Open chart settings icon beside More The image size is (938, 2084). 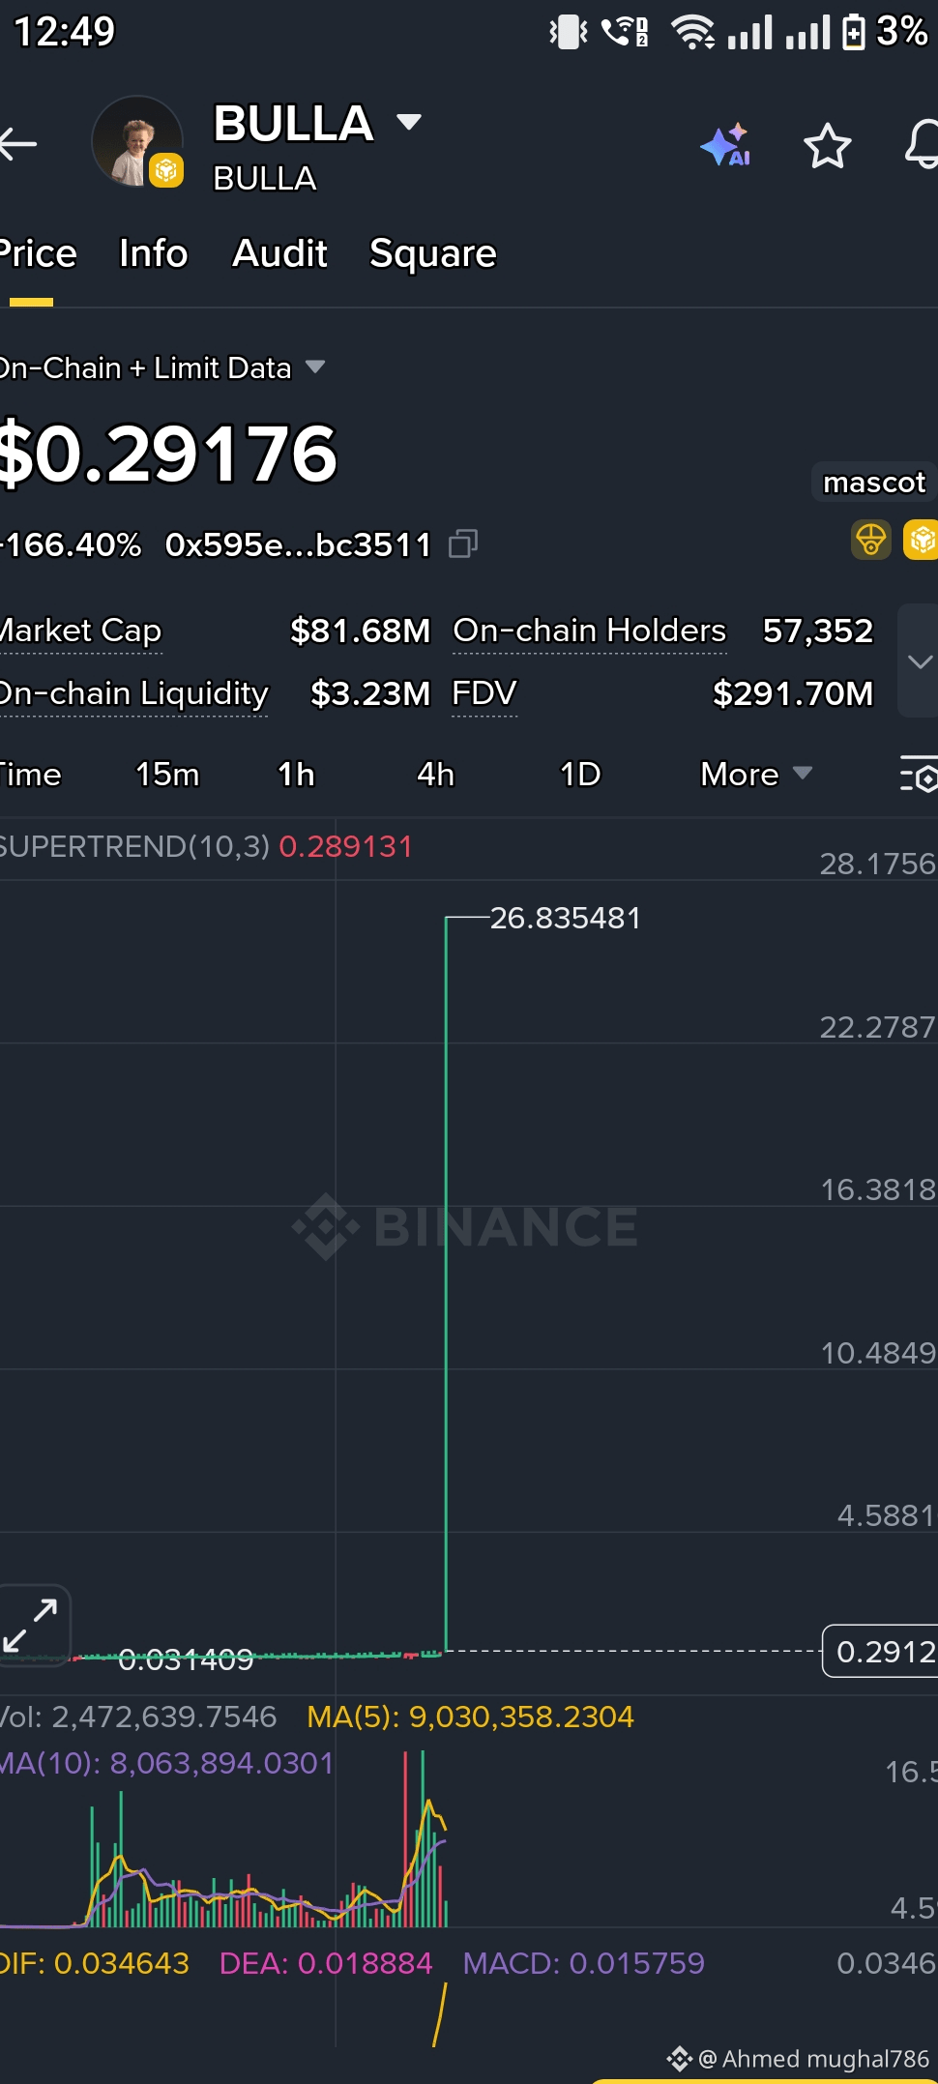[919, 774]
